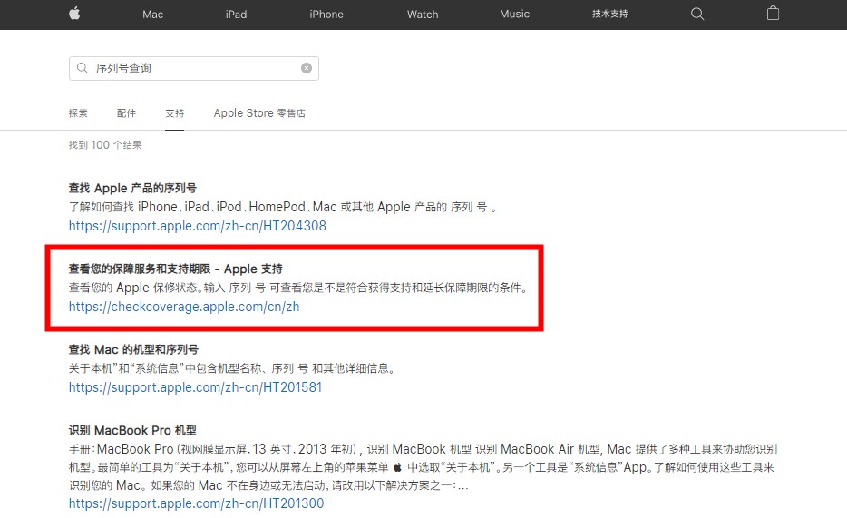Open the Music menu item
The height and width of the screenshot is (518, 847).
(514, 14)
